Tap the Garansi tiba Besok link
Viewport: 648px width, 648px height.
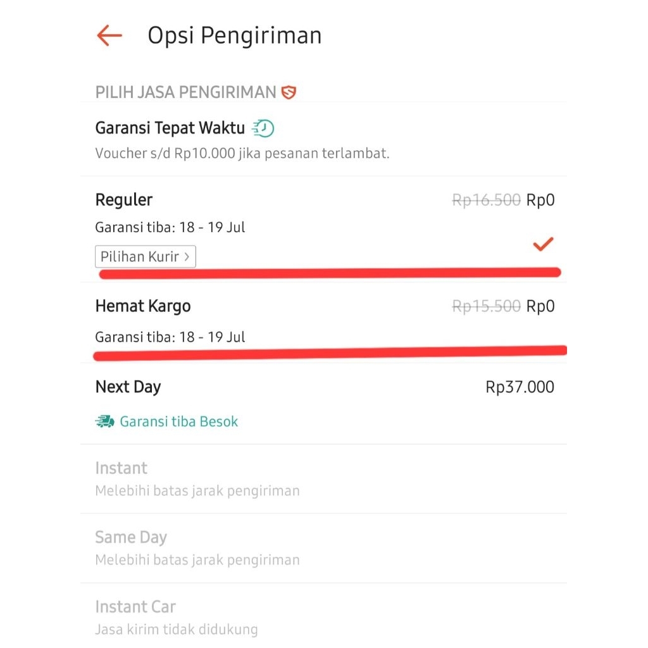(178, 420)
